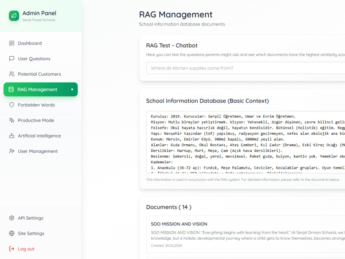Screen dimensions: 345x259
Task: Focus the chatbot test question field
Action: (x=246, y=68)
